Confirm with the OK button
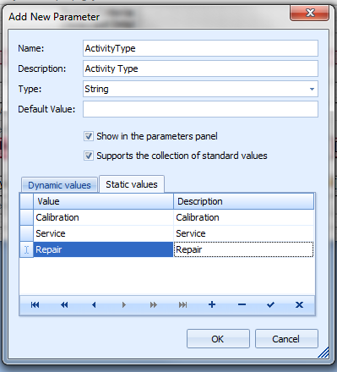This screenshot has width=337, height=372. (218, 339)
